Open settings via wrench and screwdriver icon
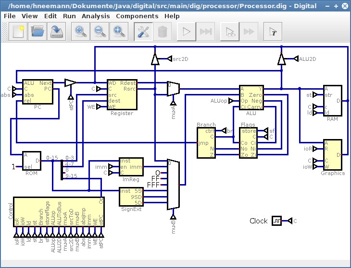Viewport: 351px width, 268px height. pos(143,32)
